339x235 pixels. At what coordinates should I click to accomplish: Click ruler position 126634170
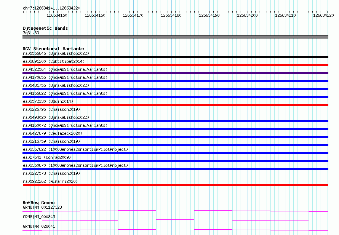(x=133, y=15)
